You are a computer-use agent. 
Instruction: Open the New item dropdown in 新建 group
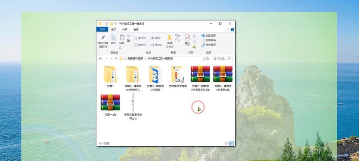(x=177, y=36)
